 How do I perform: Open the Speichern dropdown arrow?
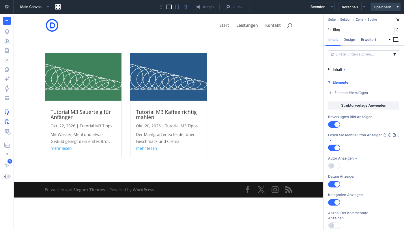pos(398,7)
